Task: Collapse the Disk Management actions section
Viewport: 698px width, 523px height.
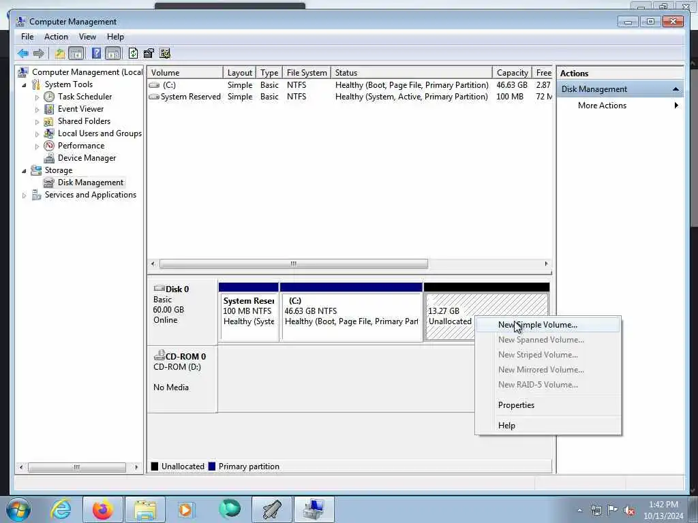Action: pyautogui.click(x=676, y=89)
